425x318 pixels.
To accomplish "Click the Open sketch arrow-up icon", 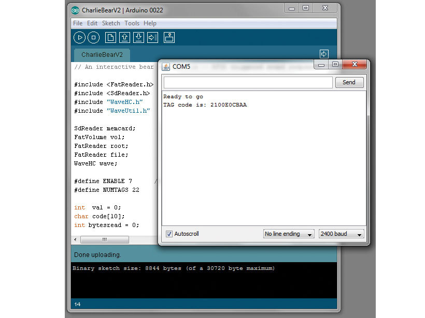I will (125, 38).
